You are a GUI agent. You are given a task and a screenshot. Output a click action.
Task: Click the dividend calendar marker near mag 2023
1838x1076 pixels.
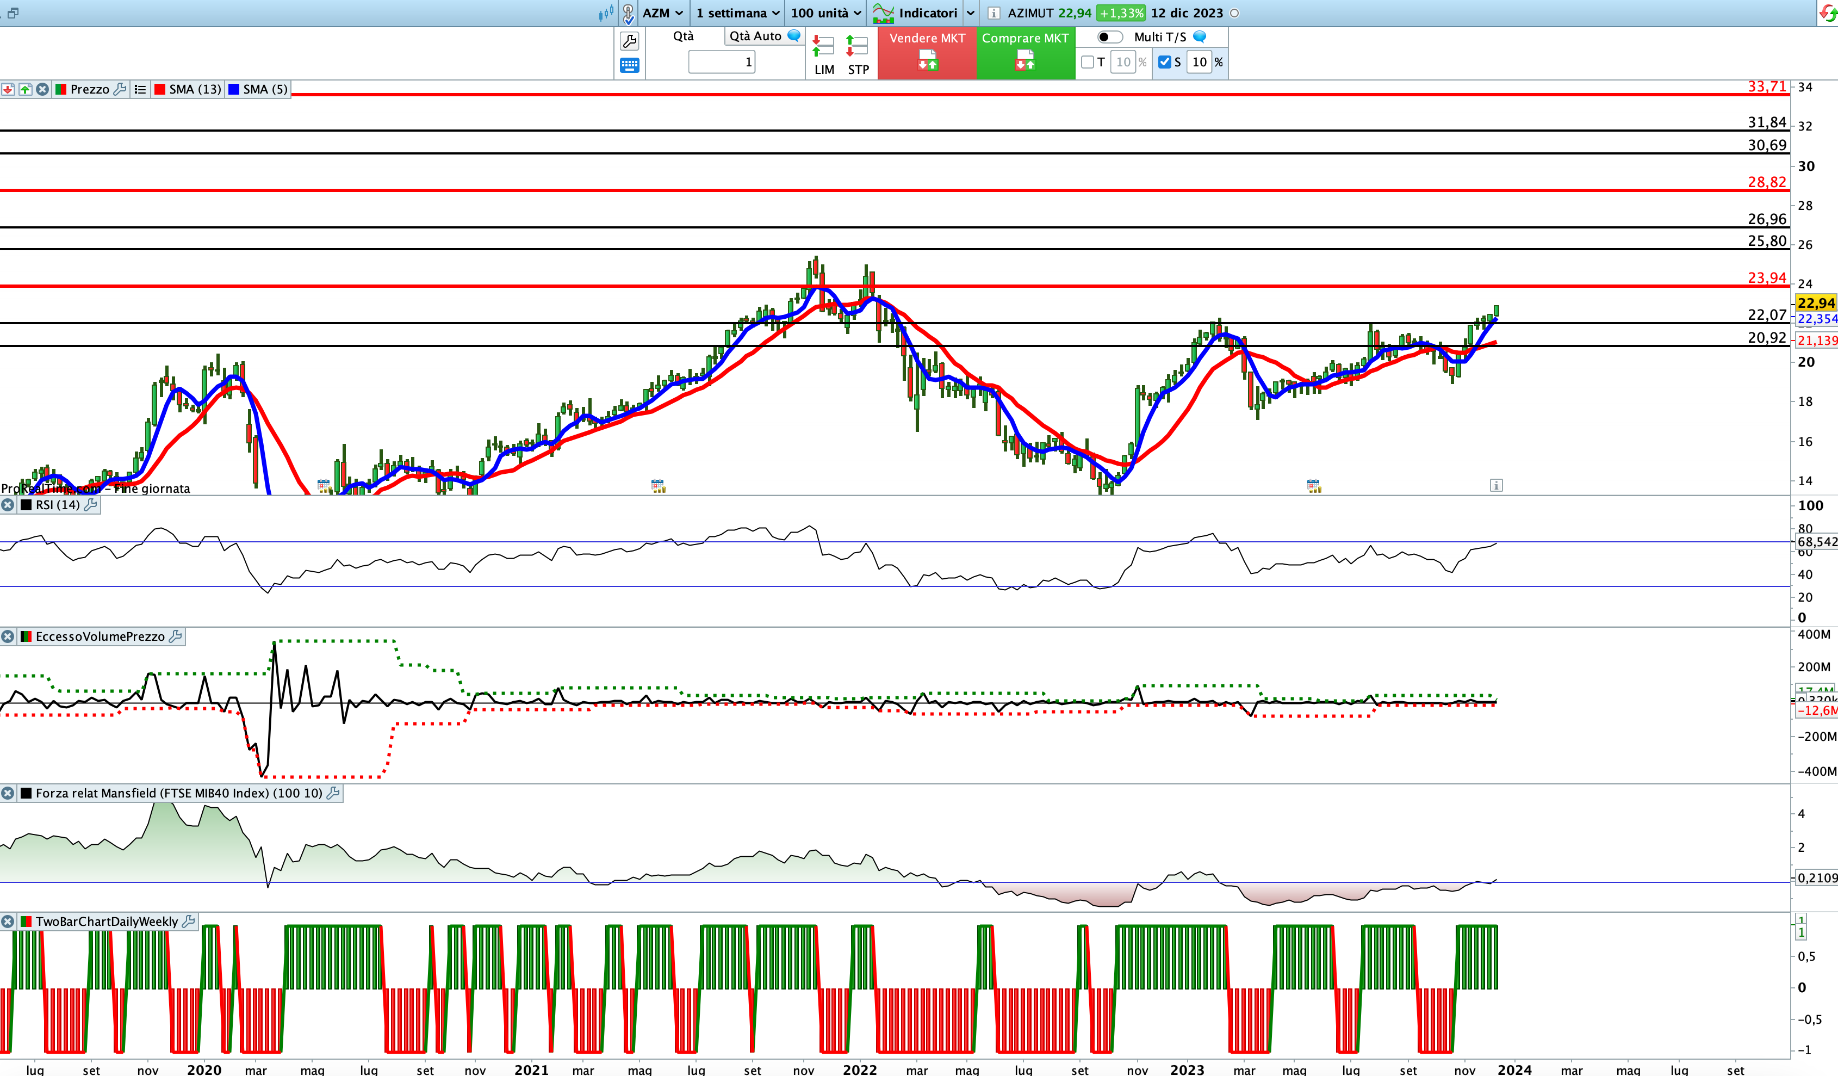1314,486
